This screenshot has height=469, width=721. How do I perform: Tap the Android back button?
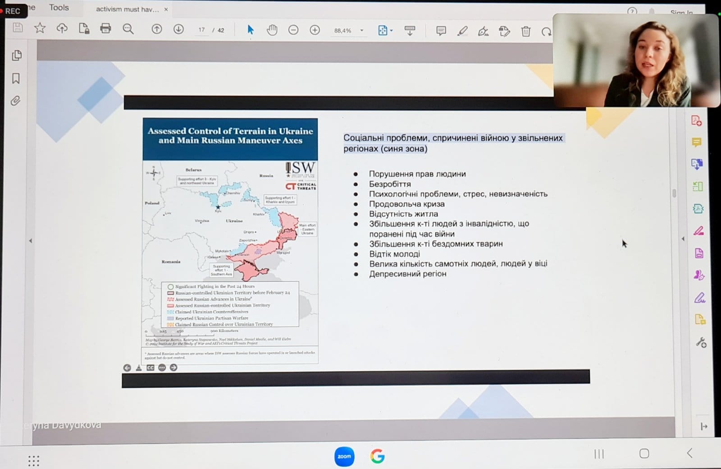pos(689,453)
